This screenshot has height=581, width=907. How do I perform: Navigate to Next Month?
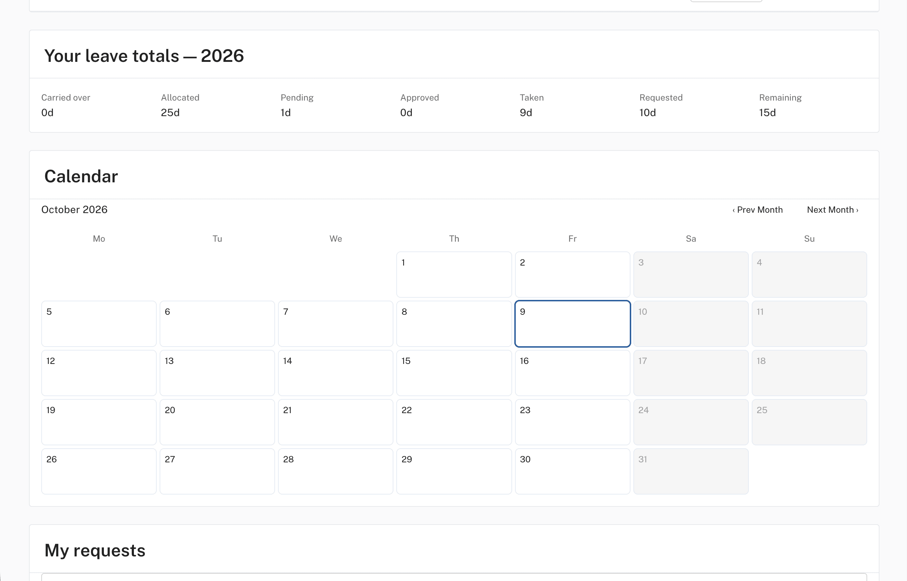coord(832,210)
